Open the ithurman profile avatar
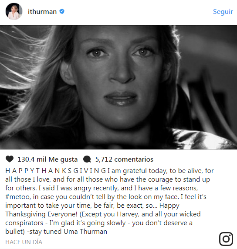The width and height of the screenshot is (237, 249). point(14,11)
